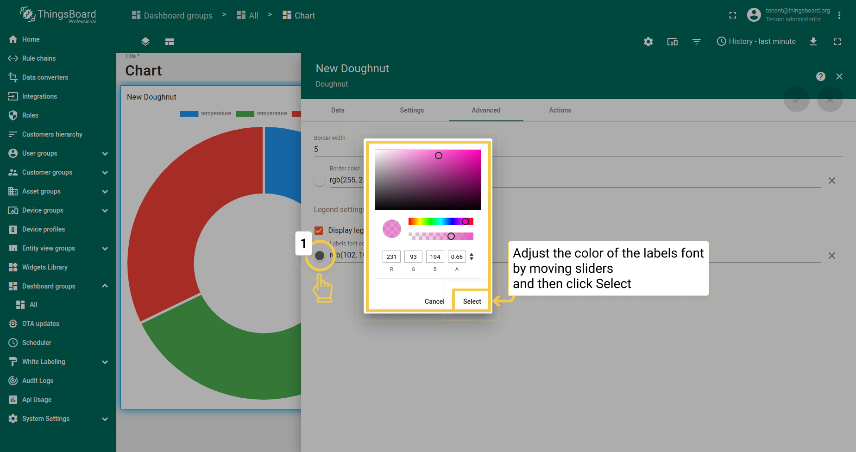Image resolution: width=856 pixels, height=452 pixels.
Task: Switch to the Actions tab
Action: click(560, 110)
